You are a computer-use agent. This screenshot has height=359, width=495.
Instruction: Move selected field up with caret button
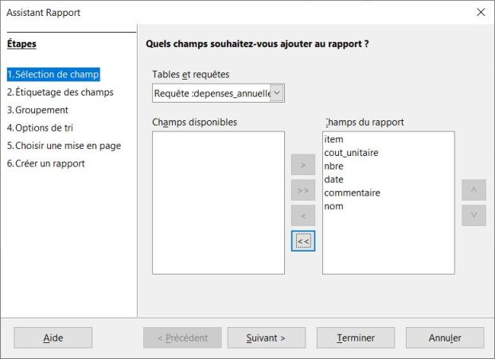[x=474, y=190]
